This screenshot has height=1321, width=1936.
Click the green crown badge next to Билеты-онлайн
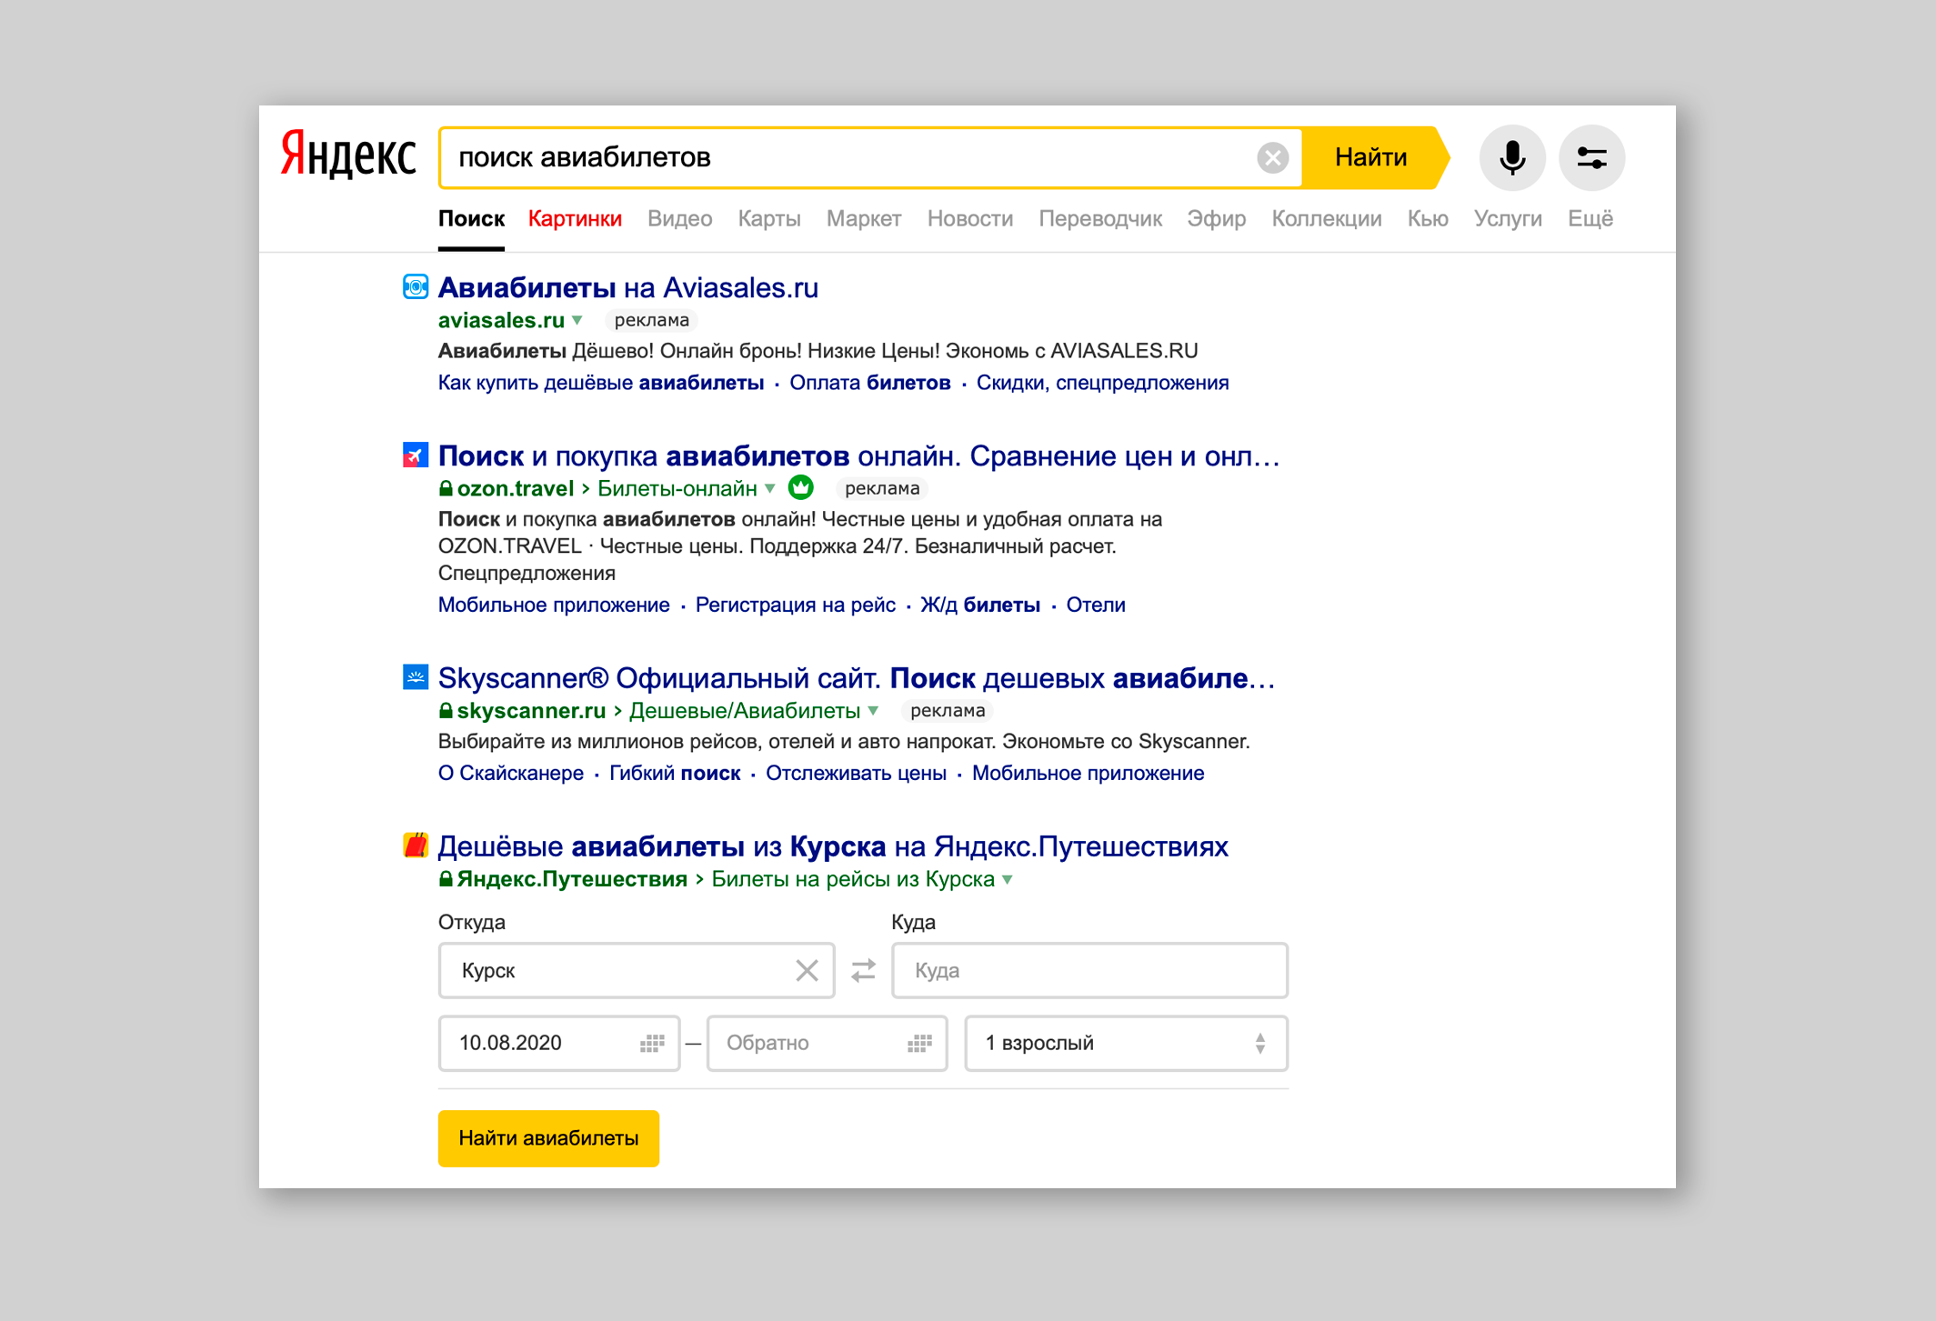point(801,488)
